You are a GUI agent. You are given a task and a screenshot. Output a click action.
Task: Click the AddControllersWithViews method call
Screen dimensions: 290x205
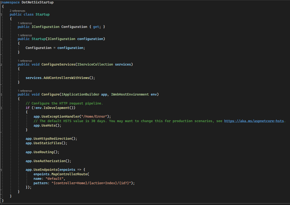click(x=66, y=78)
